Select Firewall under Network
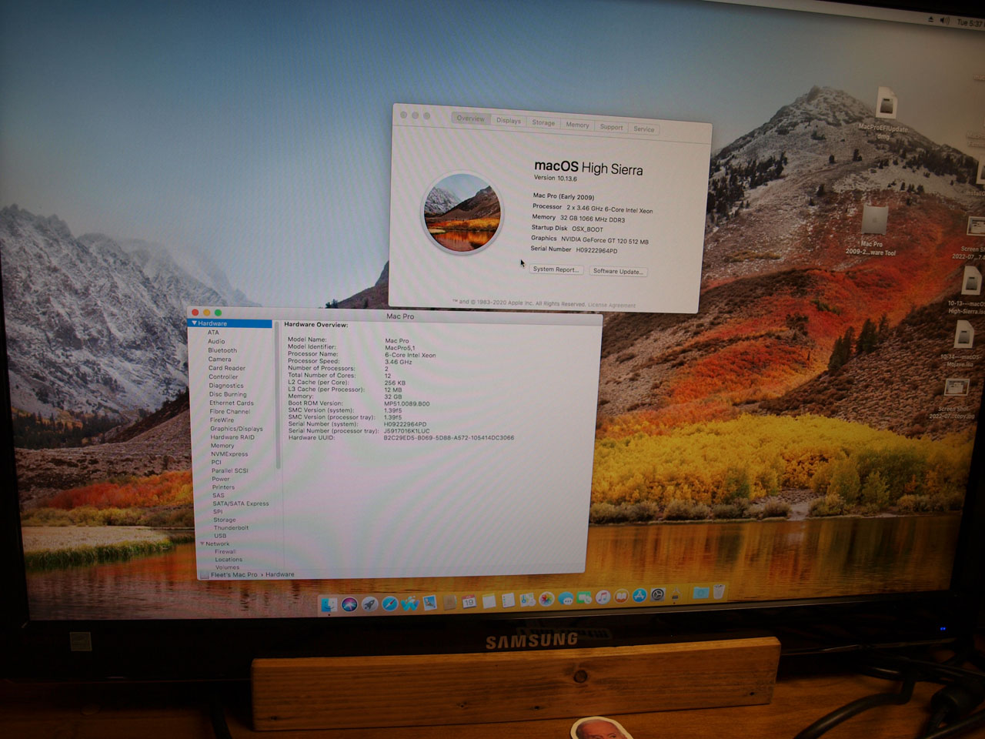985x739 pixels. click(225, 552)
